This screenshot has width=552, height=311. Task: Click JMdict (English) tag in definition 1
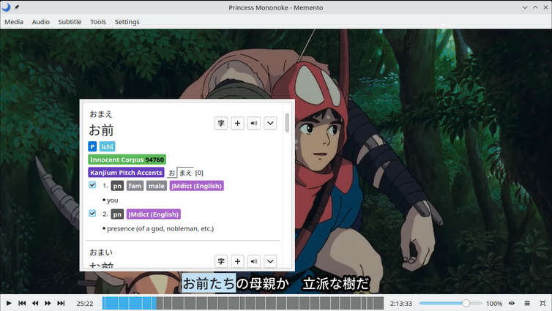pos(196,186)
